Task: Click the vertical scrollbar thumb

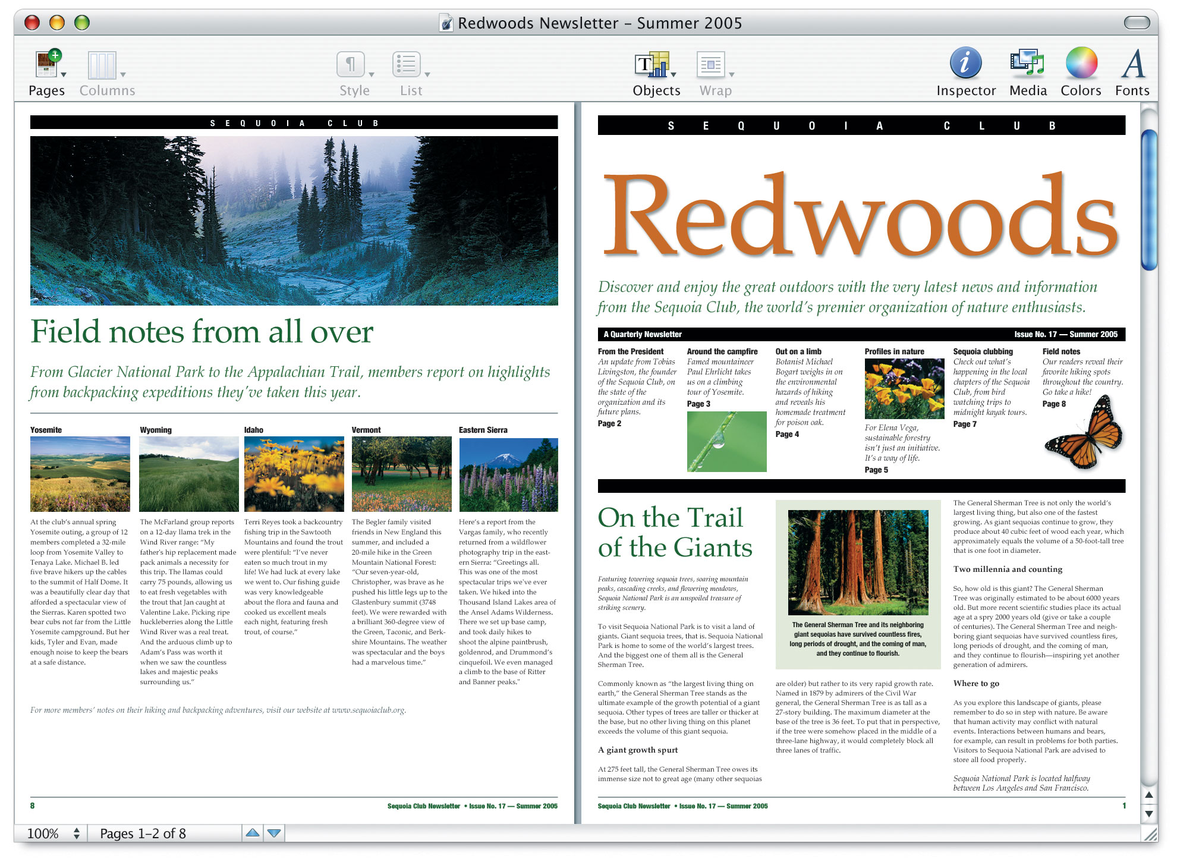Action: coord(1149,199)
